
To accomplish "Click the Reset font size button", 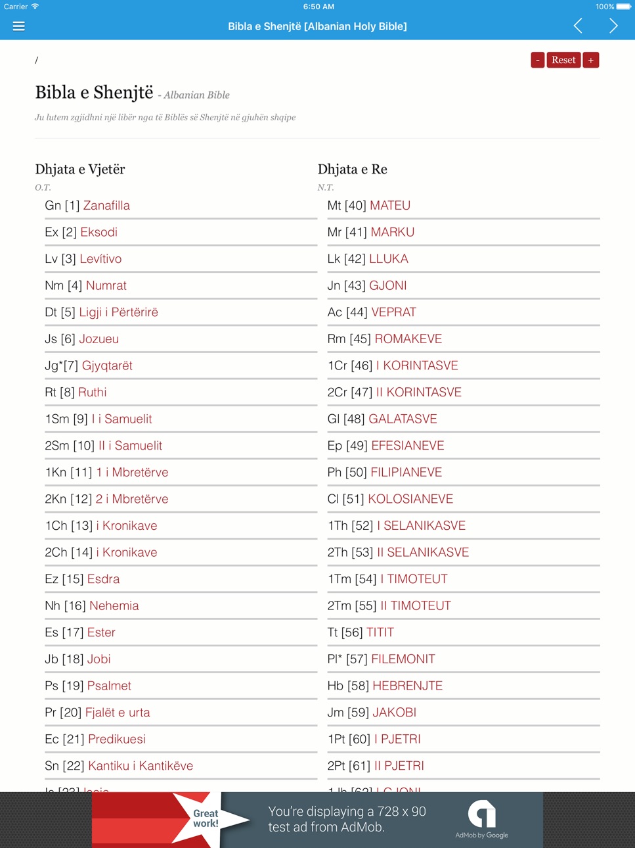I will coord(563,60).
